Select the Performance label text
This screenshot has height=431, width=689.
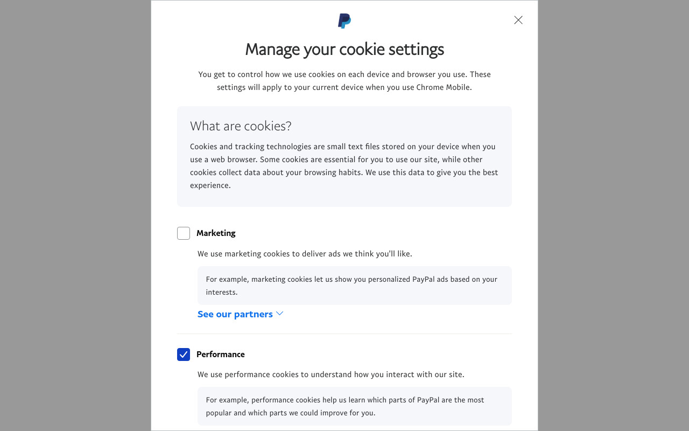click(221, 354)
